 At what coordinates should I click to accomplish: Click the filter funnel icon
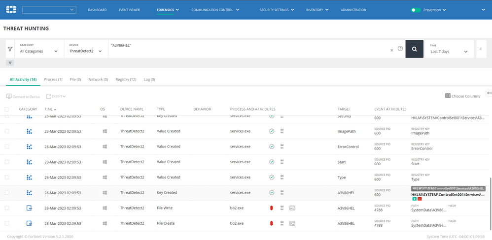tap(10, 49)
